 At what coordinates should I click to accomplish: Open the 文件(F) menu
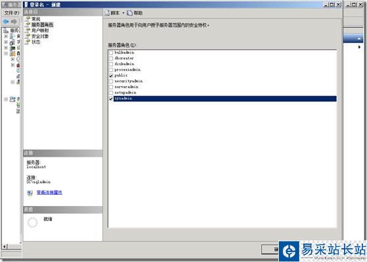point(12,13)
